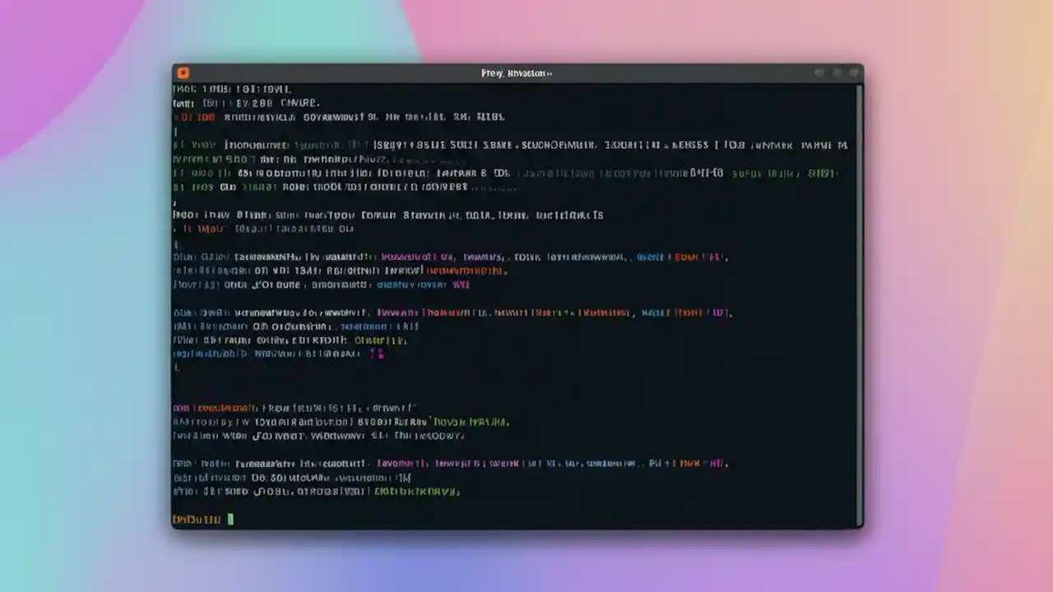
Task: Click the green prompt label at the bottom
Action: (x=197, y=519)
